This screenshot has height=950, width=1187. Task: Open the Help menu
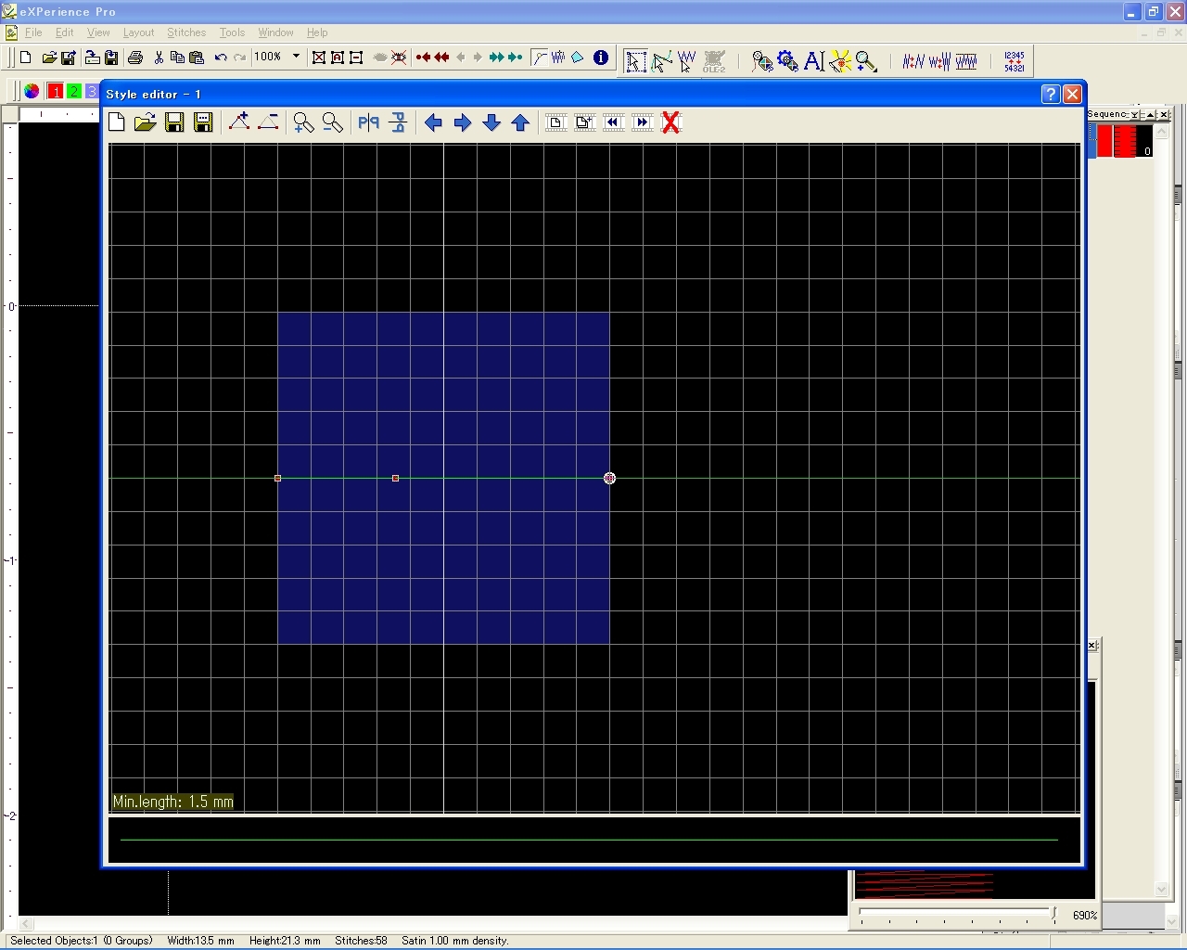(317, 32)
